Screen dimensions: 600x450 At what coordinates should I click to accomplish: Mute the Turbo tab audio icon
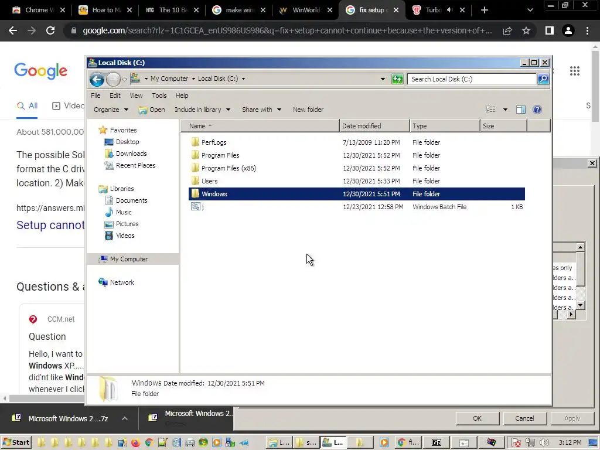point(449,10)
